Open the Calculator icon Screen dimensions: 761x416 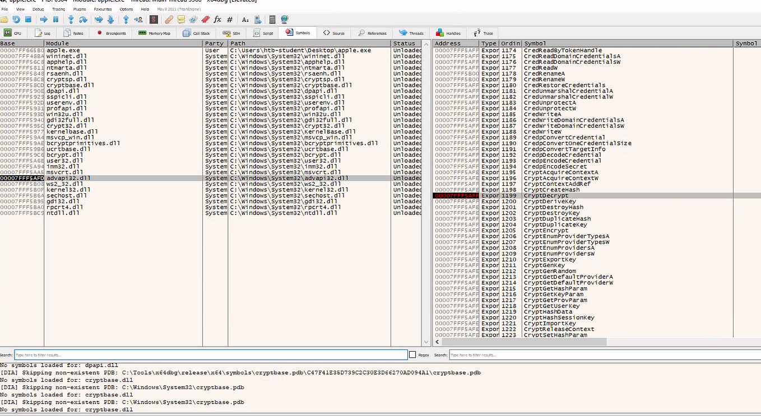(272, 19)
